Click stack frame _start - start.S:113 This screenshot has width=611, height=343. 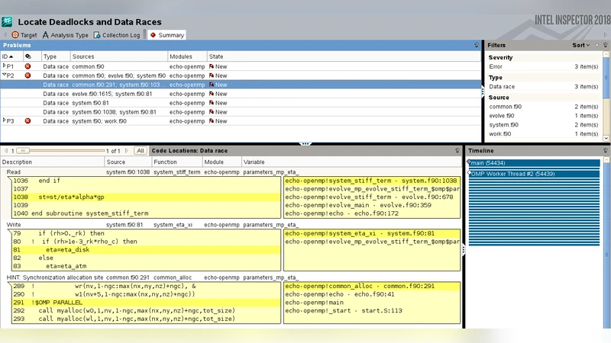(343, 311)
